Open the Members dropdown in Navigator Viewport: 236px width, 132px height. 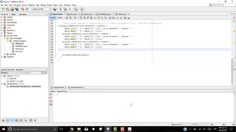(12, 73)
